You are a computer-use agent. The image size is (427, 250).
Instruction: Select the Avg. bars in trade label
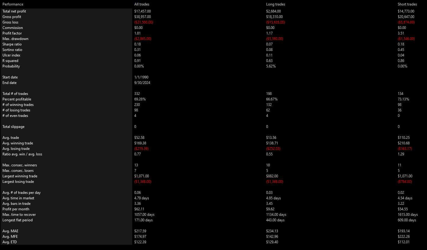click(16, 204)
